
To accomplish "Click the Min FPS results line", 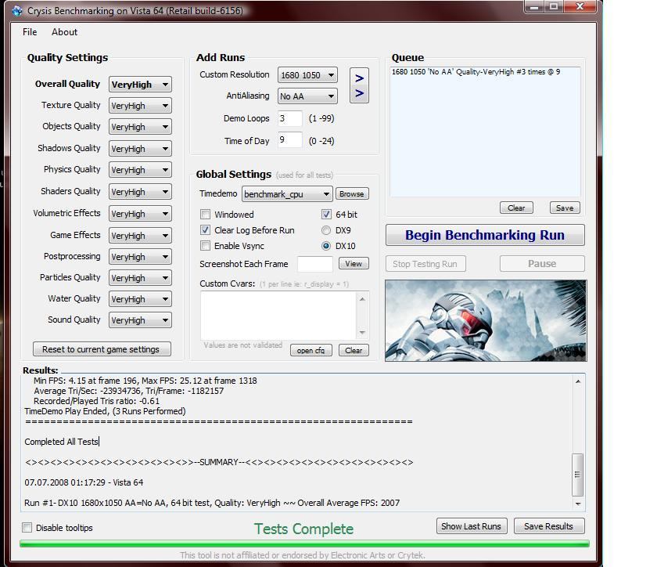I will [145, 381].
